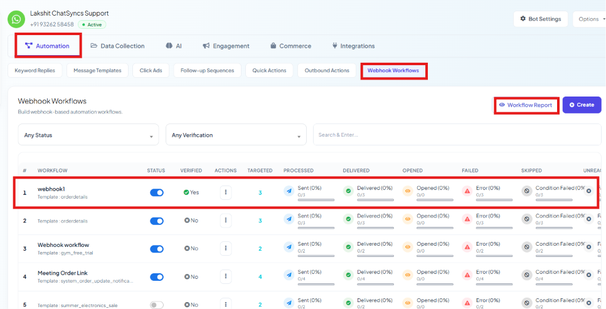Open Bot Settings
This screenshot has height=309, width=606.
coord(540,19)
